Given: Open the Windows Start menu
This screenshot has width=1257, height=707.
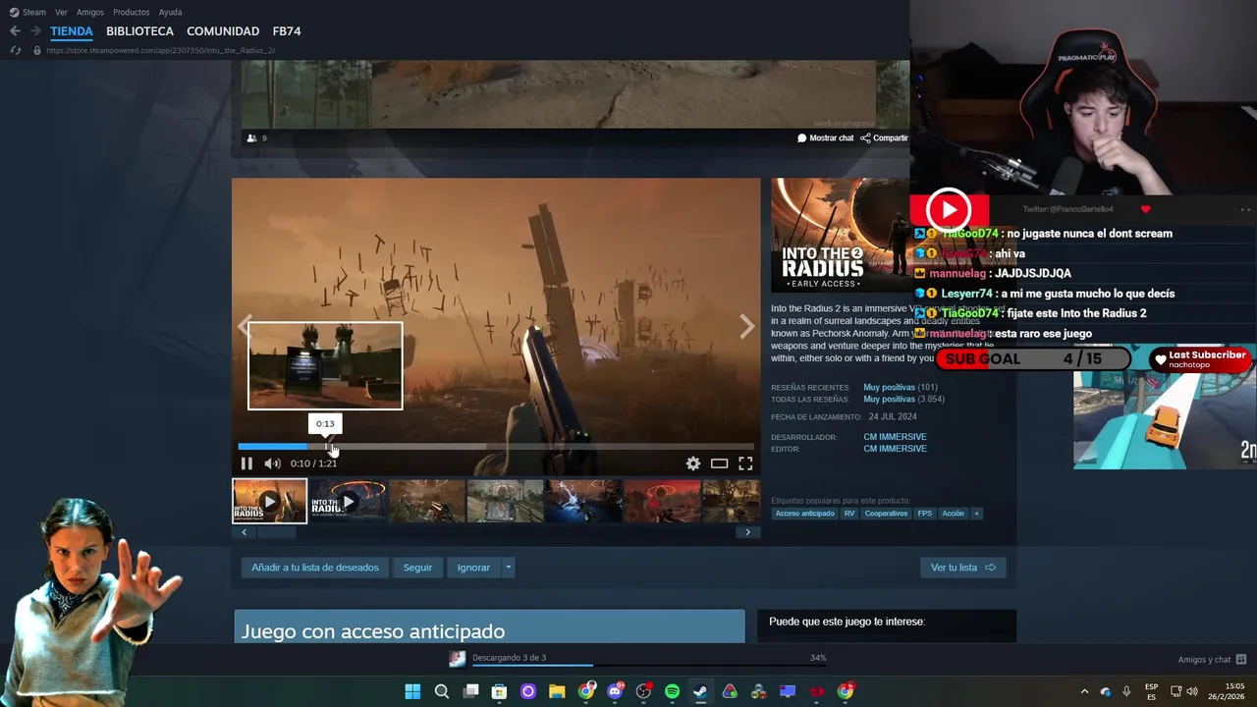Looking at the screenshot, I should [412, 691].
